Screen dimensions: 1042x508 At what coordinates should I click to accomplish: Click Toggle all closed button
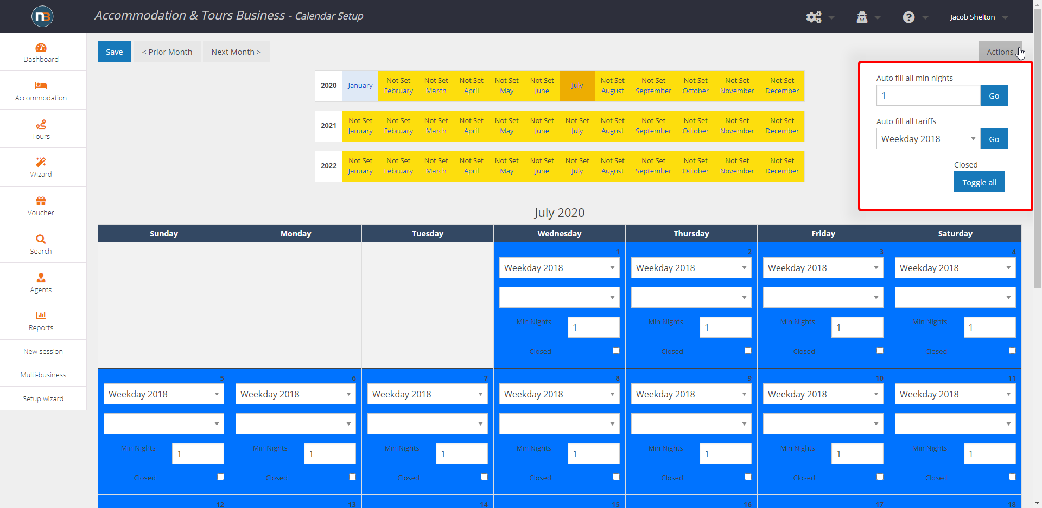coord(979,182)
